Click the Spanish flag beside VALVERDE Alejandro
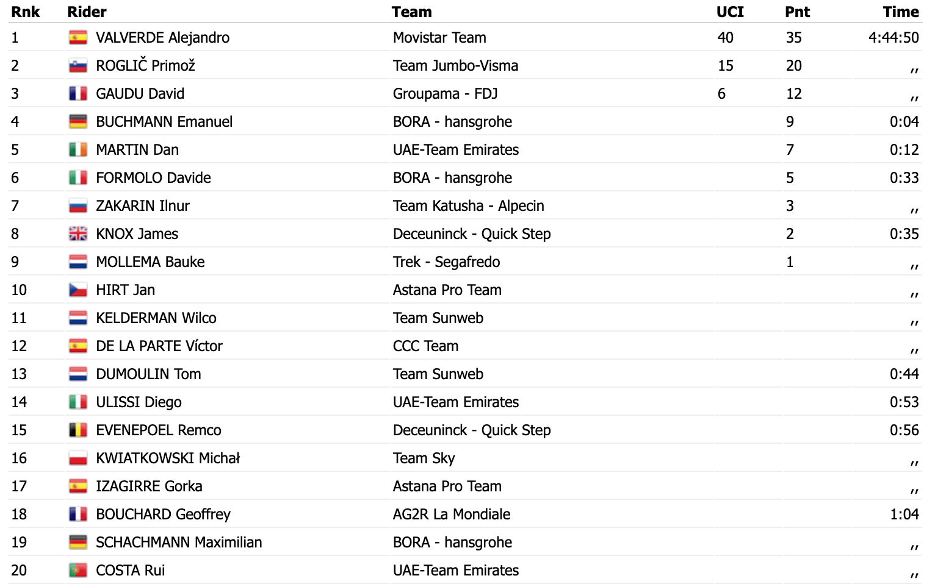Viewport: 935px width, 584px height. (x=78, y=38)
